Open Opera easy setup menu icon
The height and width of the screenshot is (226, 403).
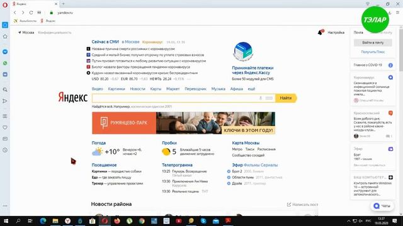point(397,13)
